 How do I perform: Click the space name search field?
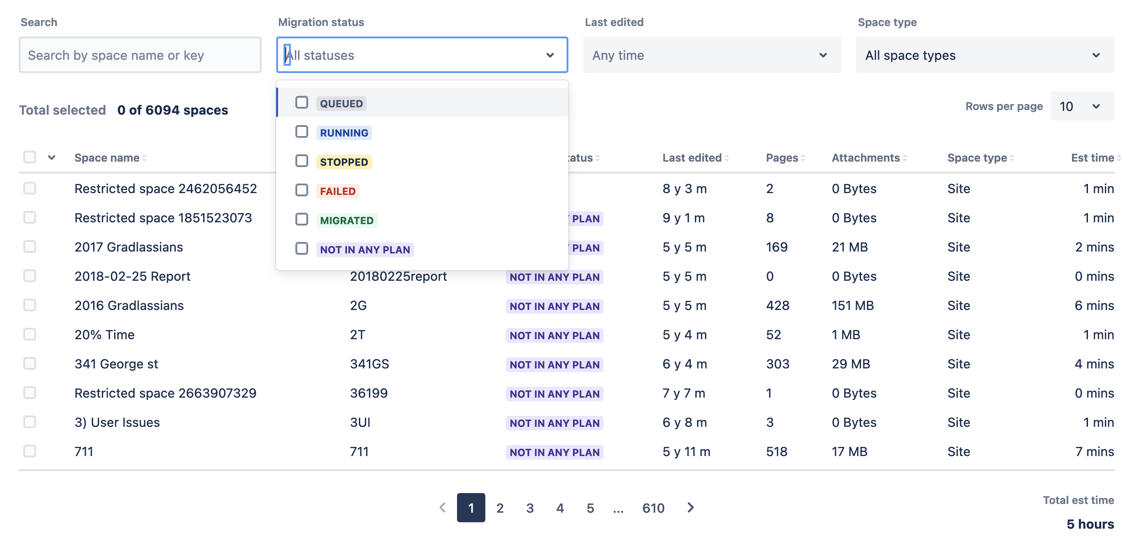click(x=140, y=55)
